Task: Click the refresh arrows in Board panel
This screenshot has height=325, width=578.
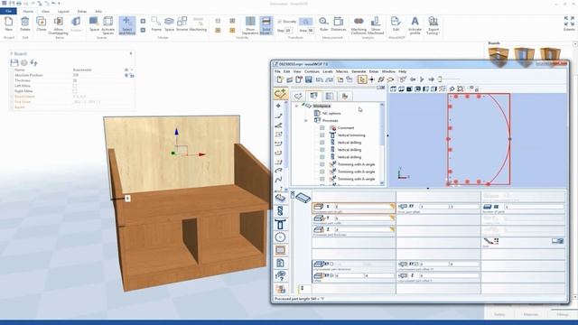Action: point(33,62)
